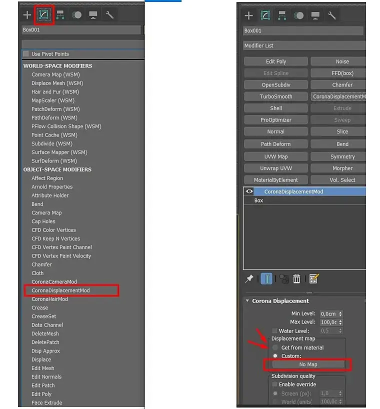Open the Utilities wrench tab in left panel
Image resolution: width=380 pixels, height=409 pixels.
[x=109, y=15]
